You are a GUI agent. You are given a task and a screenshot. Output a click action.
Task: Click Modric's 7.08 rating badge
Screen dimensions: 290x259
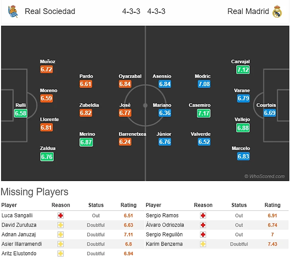[x=204, y=84]
